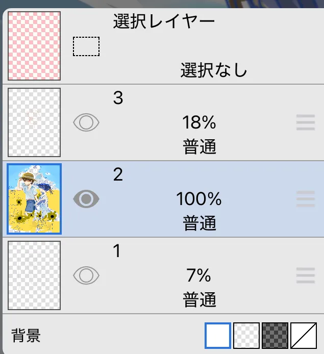Click the 18% opacity value of layer 3
The width and height of the screenshot is (324, 354).
pos(199,122)
